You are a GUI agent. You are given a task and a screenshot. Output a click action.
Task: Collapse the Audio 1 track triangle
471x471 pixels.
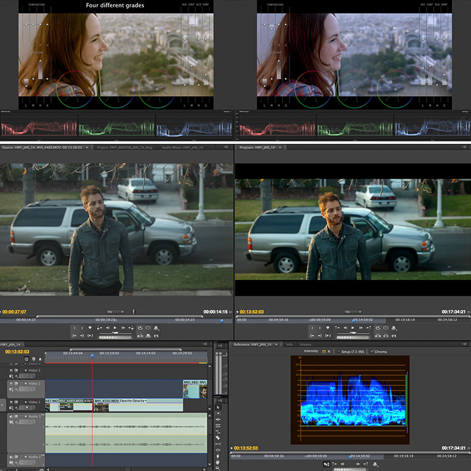pyautogui.click(x=26, y=417)
